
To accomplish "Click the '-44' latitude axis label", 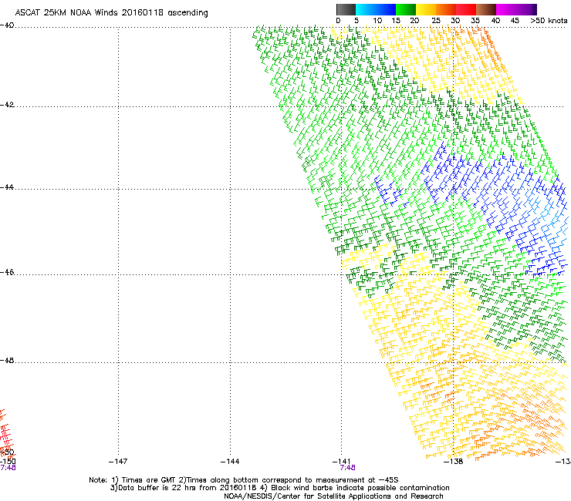I will click(7, 187).
